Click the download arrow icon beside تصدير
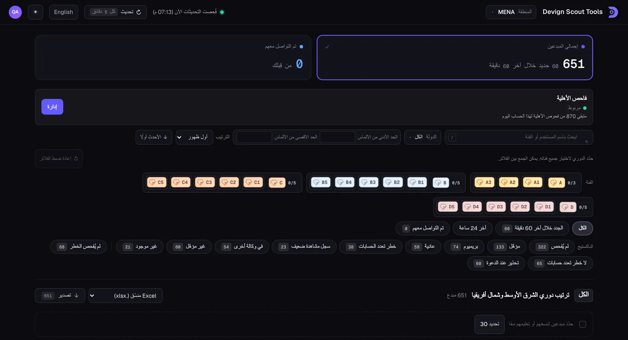The image size is (628, 340). (77, 296)
